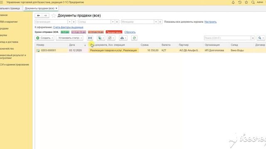Clear the list search field
The height and width of the screenshot is (149, 266).
253,38
